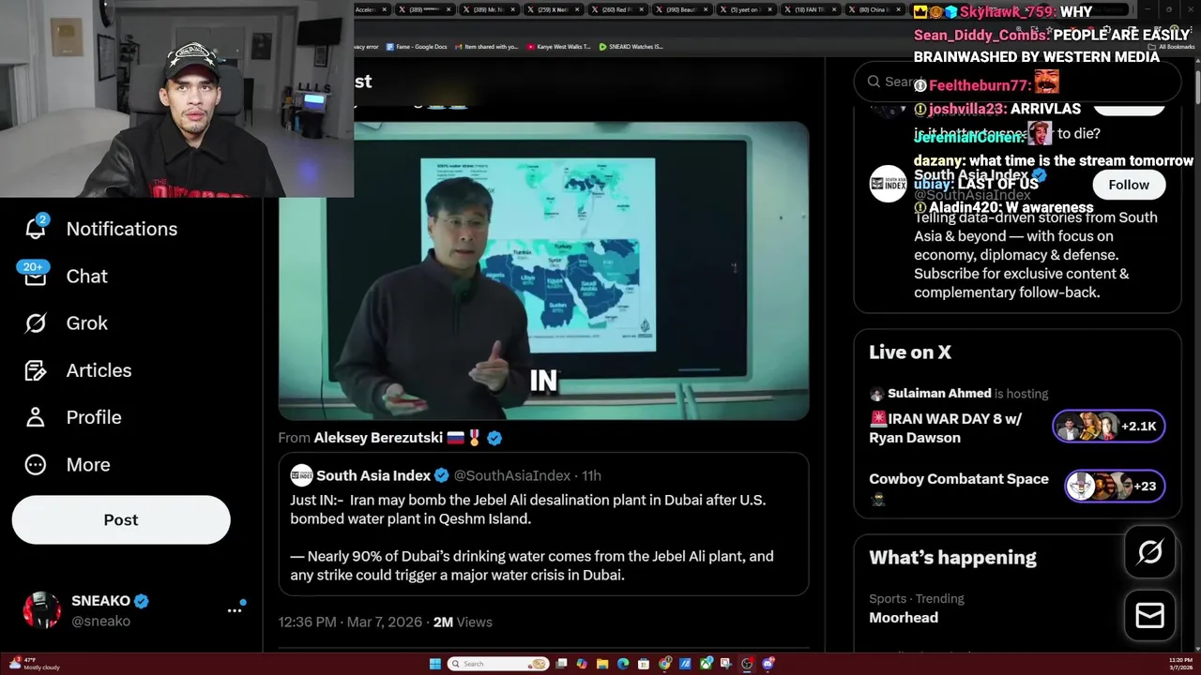Click the 'Live on X' heading

coord(910,352)
